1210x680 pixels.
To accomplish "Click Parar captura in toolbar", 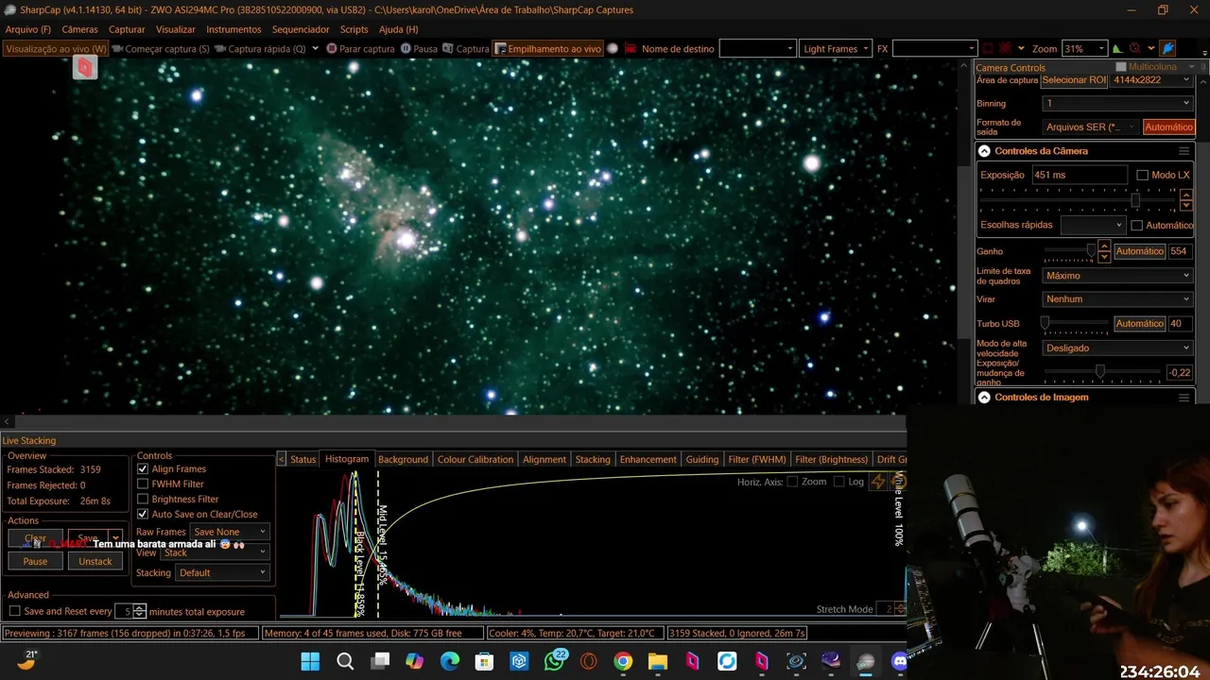I will pyautogui.click(x=360, y=49).
